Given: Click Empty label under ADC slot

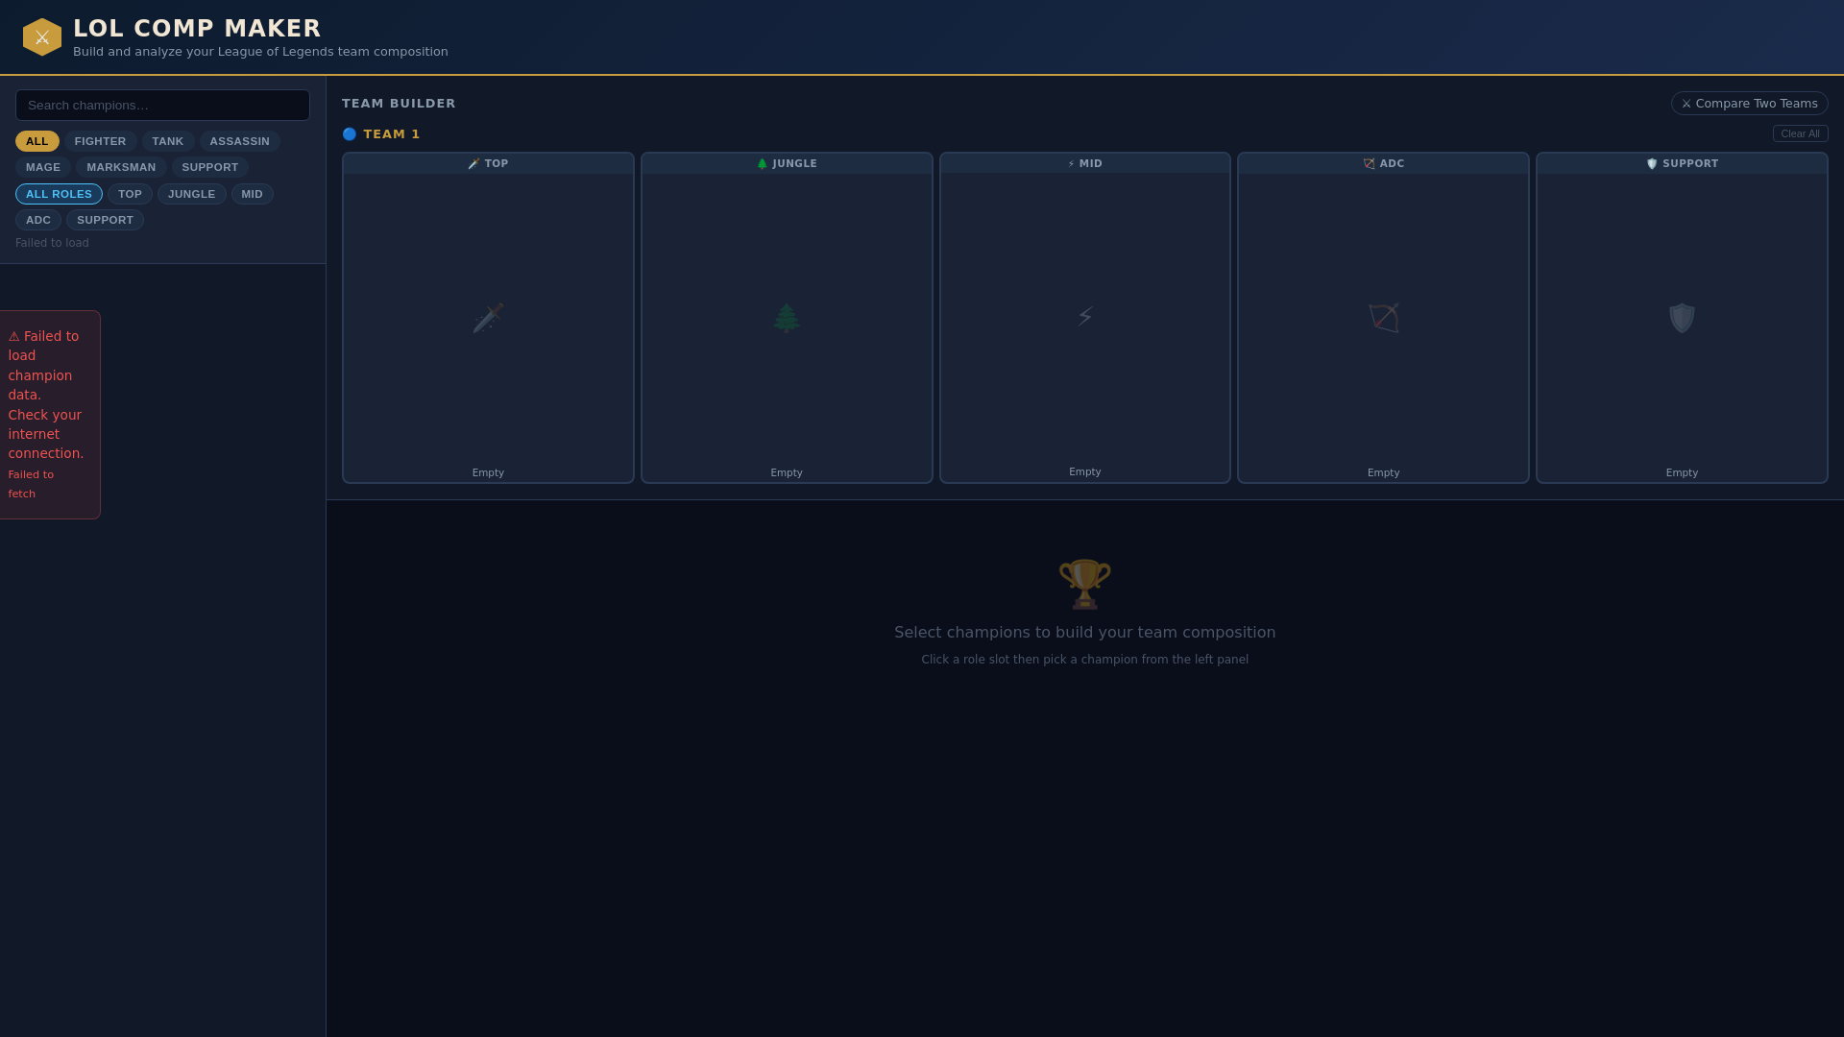Looking at the screenshot, I should pyautogui.click(x=1384, y=473).
